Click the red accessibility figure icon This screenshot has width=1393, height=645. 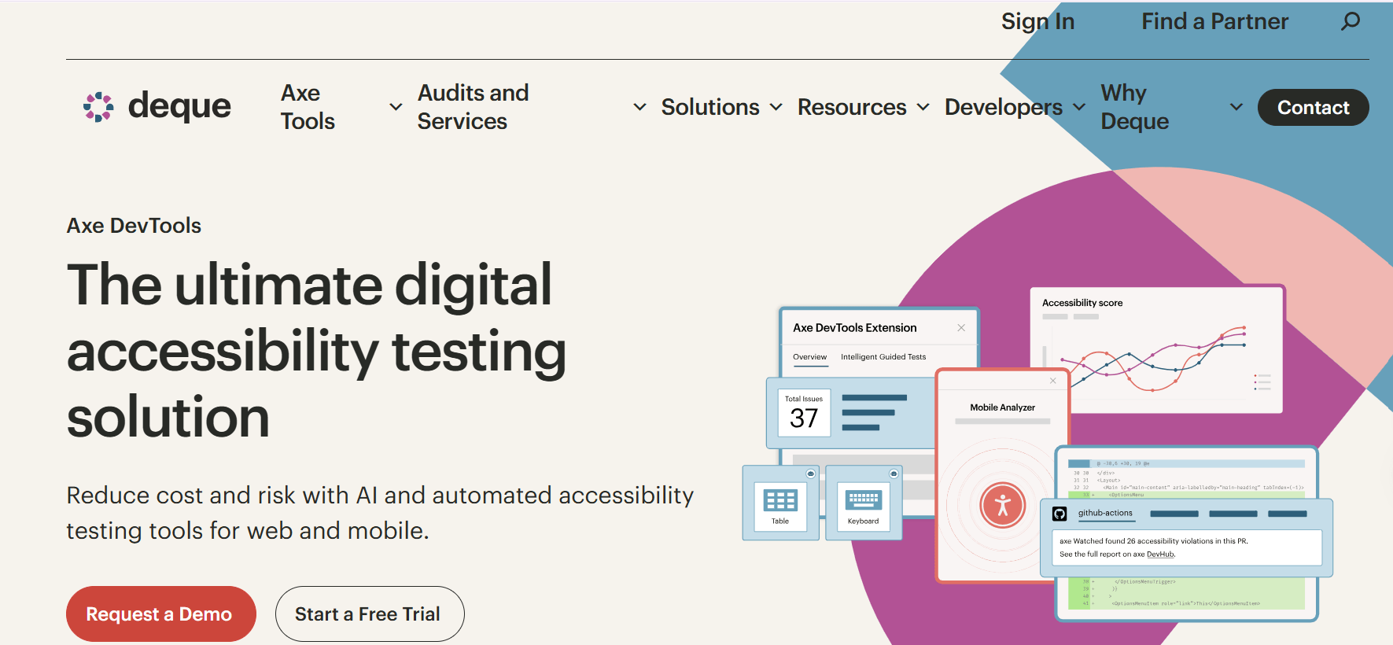coord(1003,505)
